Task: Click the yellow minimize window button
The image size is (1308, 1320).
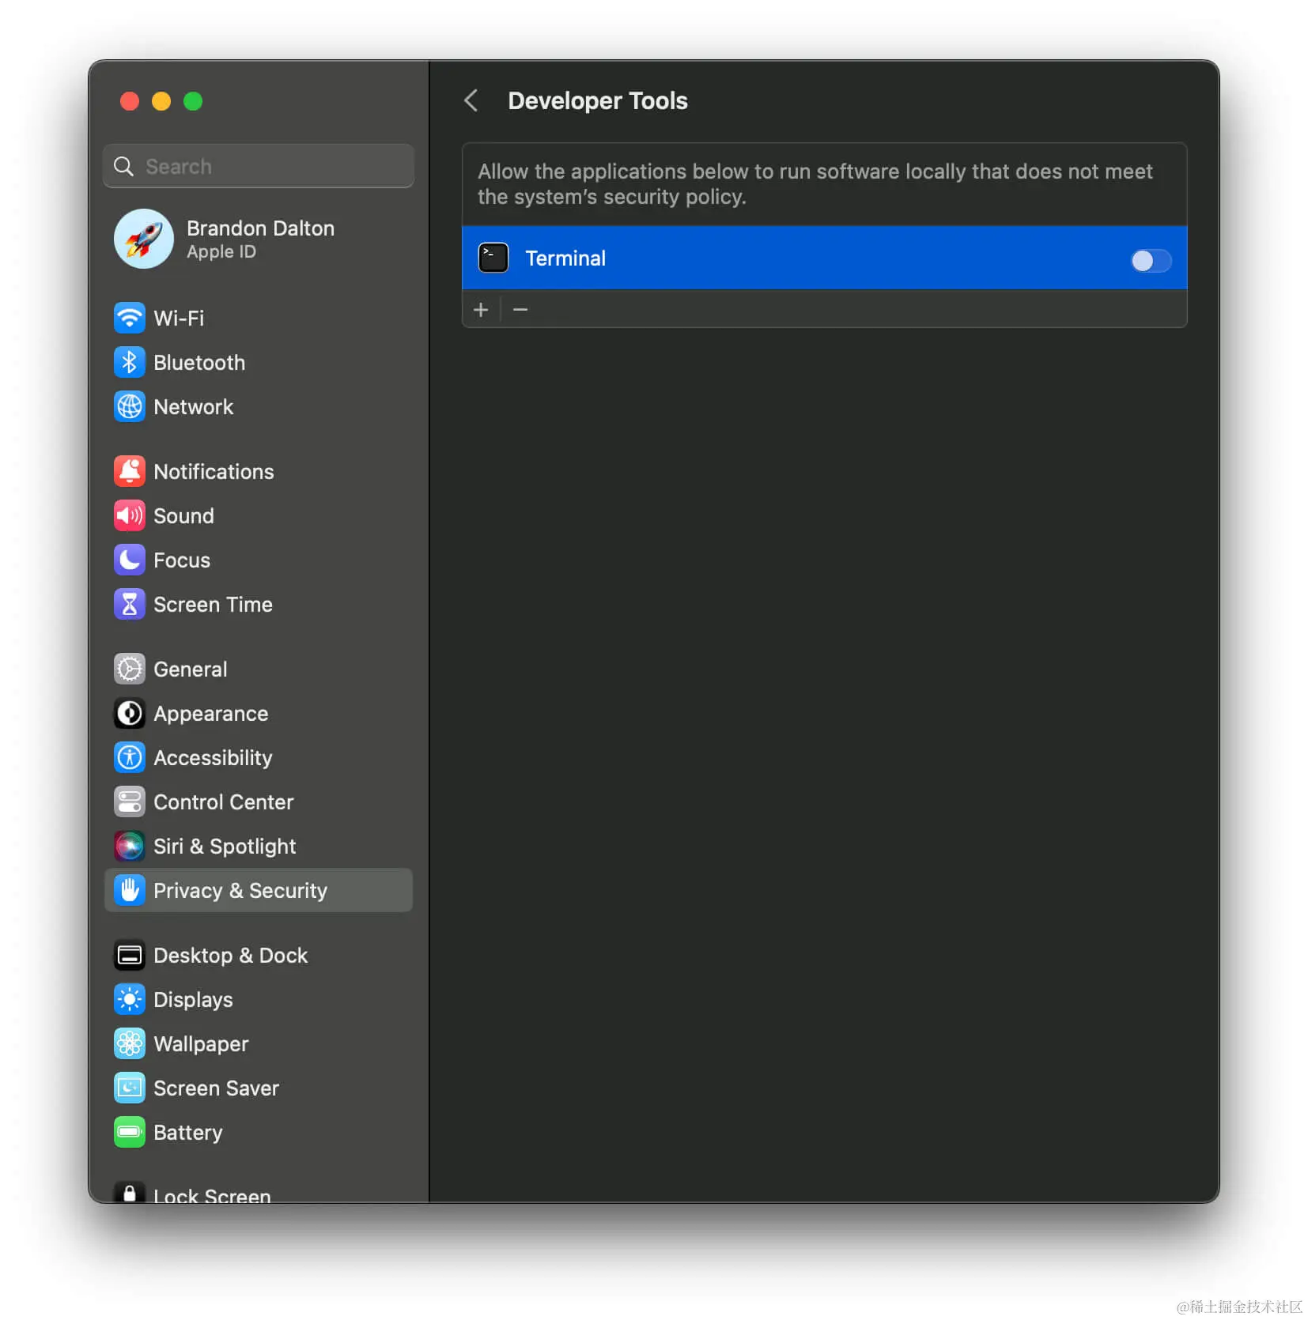Action: coord(161,101)
